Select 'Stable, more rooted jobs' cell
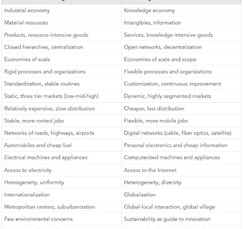Viewport: 243px width, 229px height. 34,121
